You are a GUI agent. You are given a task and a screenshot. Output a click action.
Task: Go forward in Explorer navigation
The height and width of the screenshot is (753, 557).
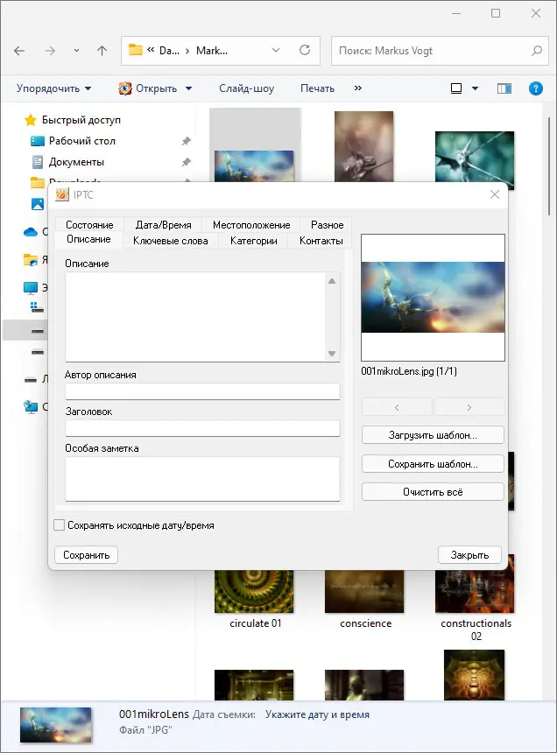click(x=50, y=51)
